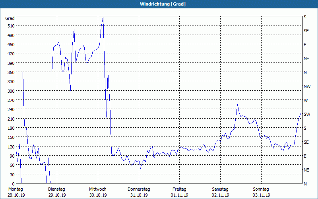Select compass label 'E' level with 450

[305, 45]
